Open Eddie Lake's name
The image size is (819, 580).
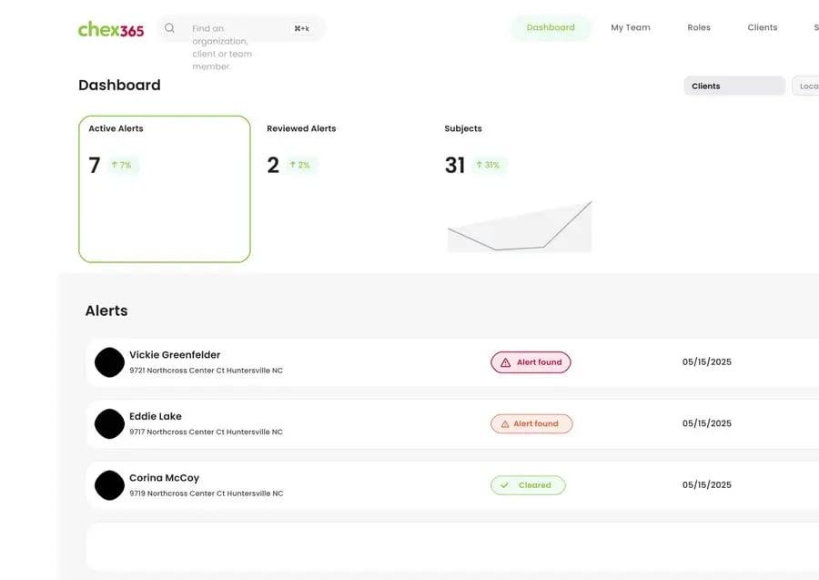click(x=156, y=416)
